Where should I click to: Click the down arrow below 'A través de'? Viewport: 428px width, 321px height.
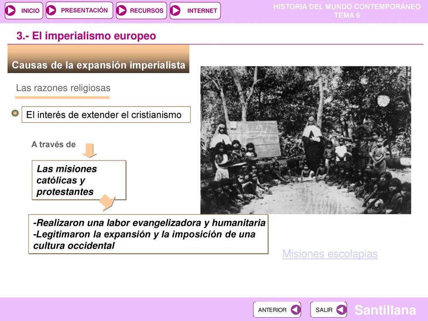click(x=89, y=150)
